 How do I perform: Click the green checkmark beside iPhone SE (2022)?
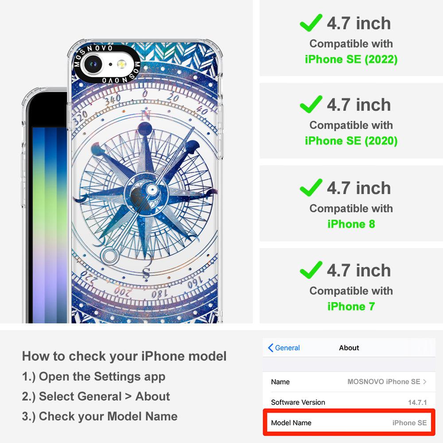pos(311,23)
